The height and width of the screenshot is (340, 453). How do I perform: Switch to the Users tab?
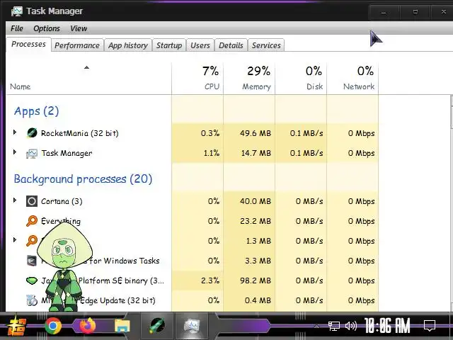200,45
